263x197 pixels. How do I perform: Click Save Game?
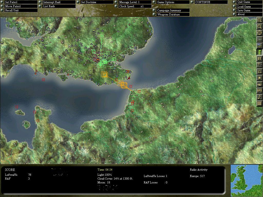point(247,10)
